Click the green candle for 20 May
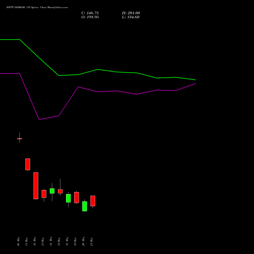The width and height of the screenshot is (254, 254). pyautogui.click(x=85, y=206)
